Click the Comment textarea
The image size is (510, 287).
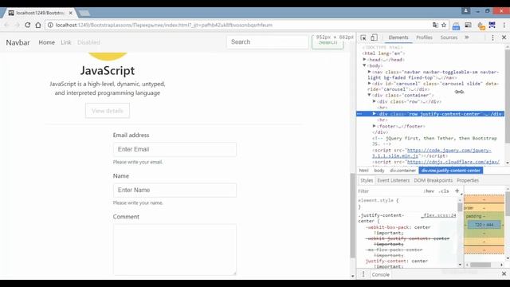pos(175,250)
